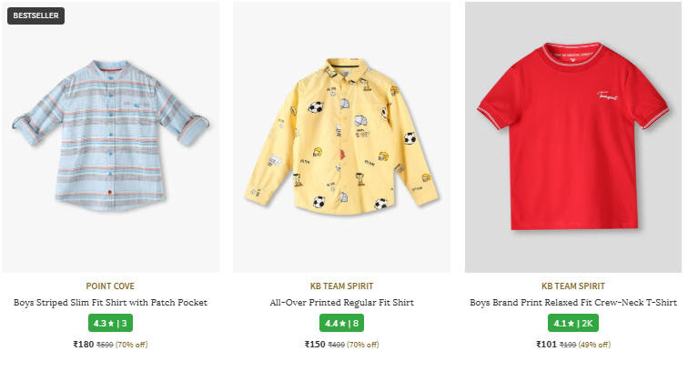Open the red crew-neck T-shirt image
The image size is (688, 371).
tap(573, 136)
